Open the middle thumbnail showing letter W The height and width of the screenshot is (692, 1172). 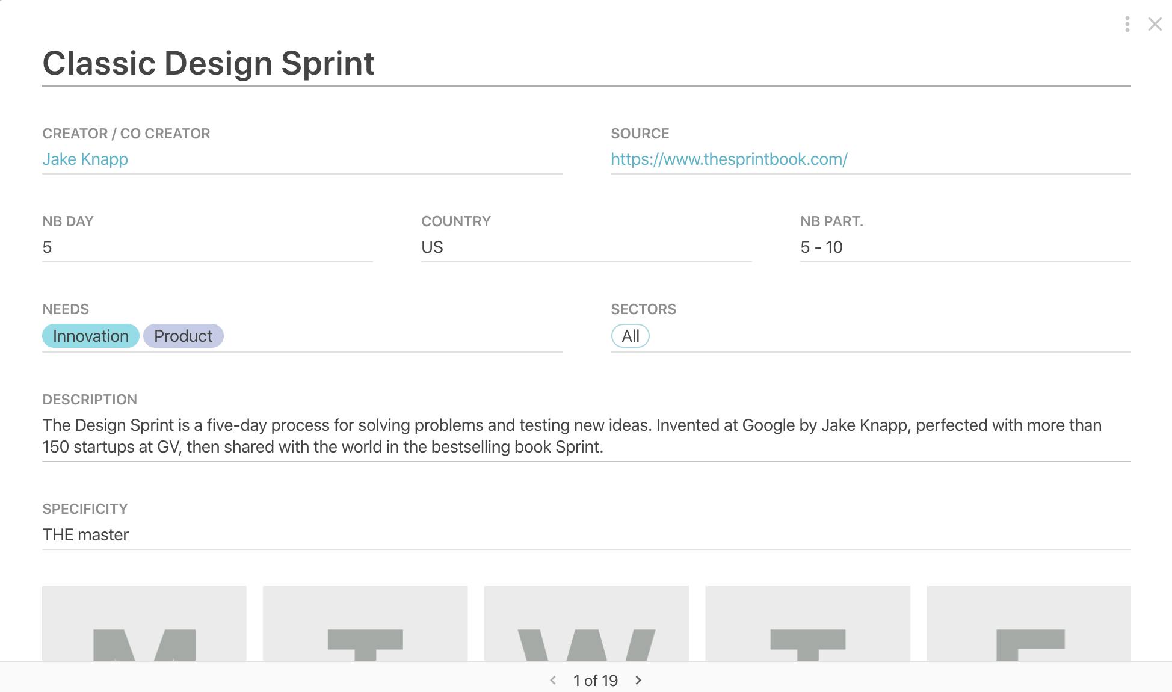tap(586, 623)
